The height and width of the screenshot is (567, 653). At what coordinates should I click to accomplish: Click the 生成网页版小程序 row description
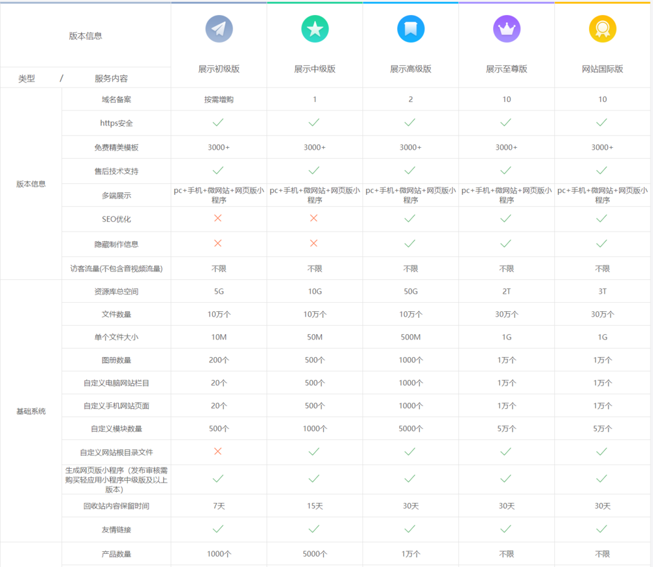tap(116, 479)
